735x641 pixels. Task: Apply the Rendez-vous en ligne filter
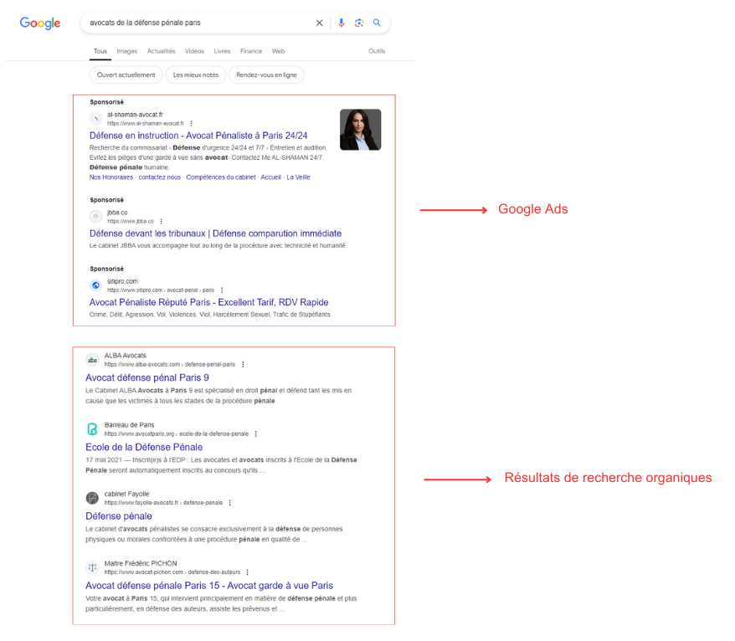point(266,75)
